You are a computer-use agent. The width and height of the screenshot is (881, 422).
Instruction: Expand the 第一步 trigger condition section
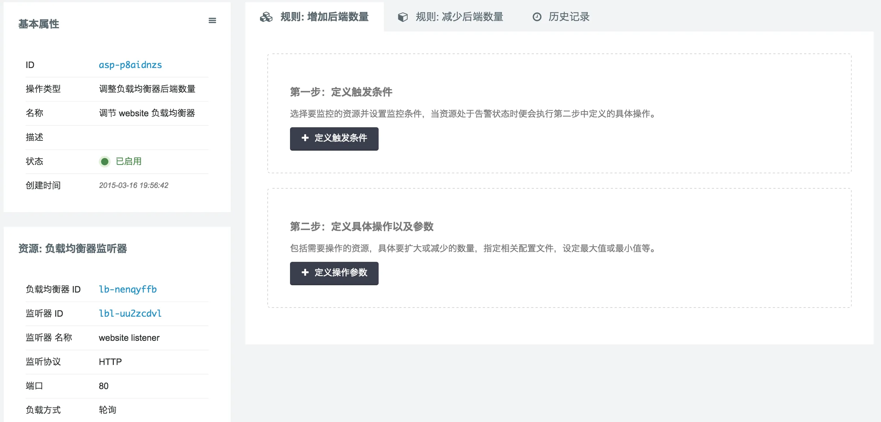click(x=334, y=139)
